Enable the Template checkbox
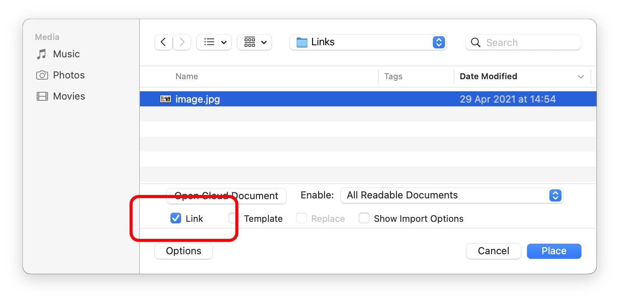Image resolution: width=620 pixels, height=301 pixels. [233, 218]
